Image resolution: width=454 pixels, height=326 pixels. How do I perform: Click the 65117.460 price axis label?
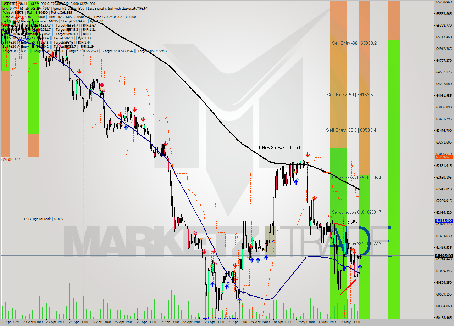coord(443,37)
